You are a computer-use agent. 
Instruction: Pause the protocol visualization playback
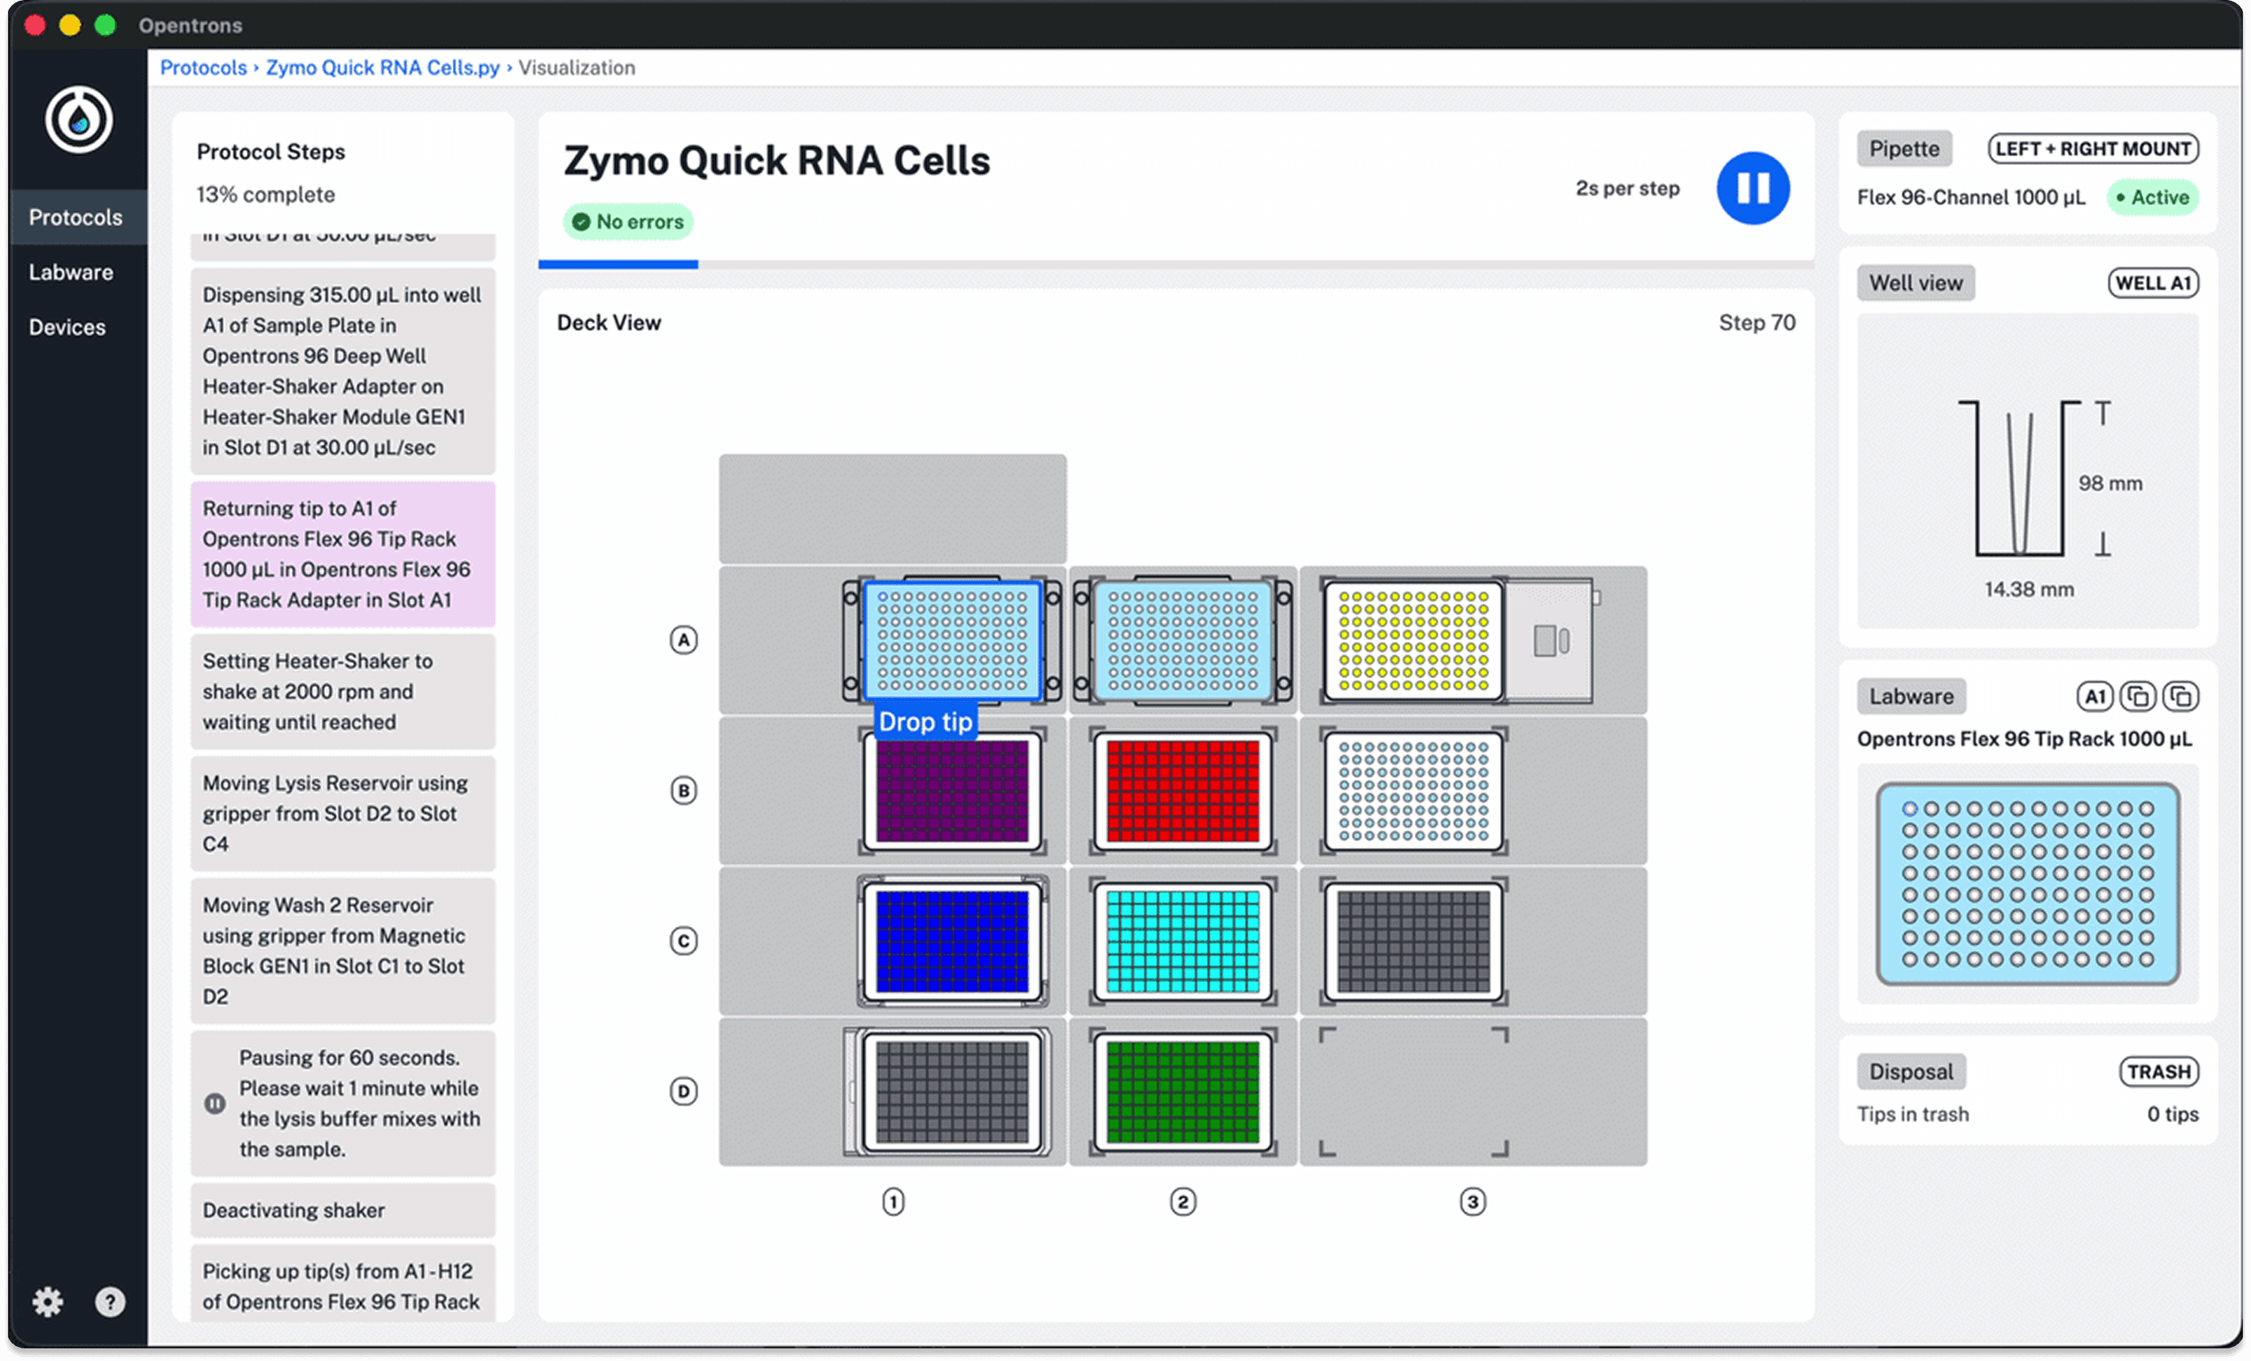click(x=1752, y=188)
